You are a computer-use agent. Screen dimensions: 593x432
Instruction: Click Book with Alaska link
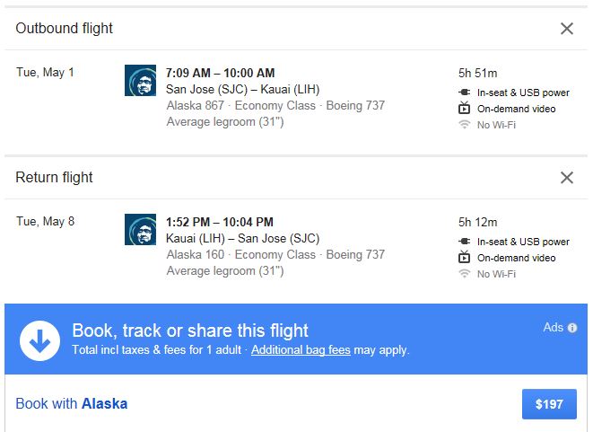tap(72, 404)
